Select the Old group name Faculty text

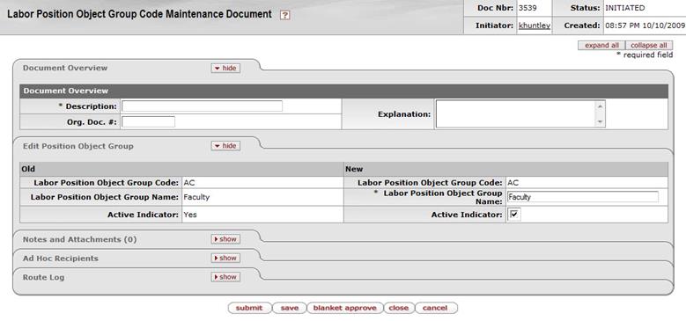[196, 197]
